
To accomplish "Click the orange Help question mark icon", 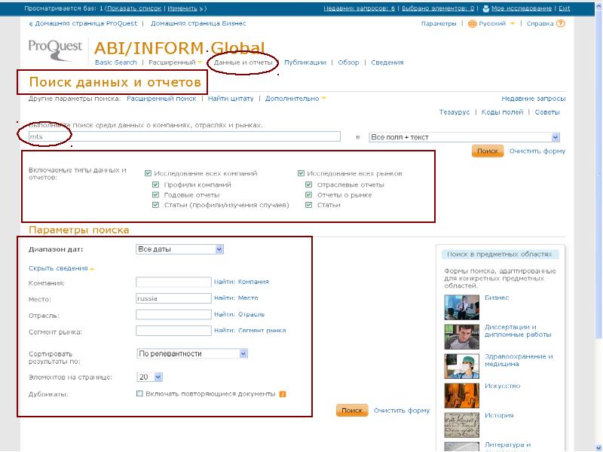I will [x=562, y=23].
